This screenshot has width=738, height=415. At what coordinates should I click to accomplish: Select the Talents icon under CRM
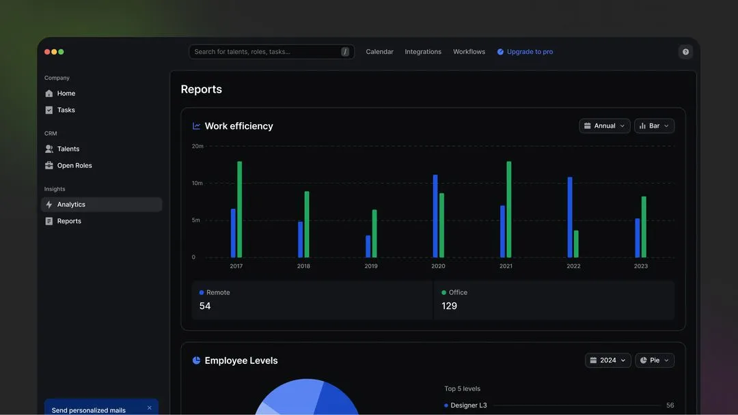49,148
